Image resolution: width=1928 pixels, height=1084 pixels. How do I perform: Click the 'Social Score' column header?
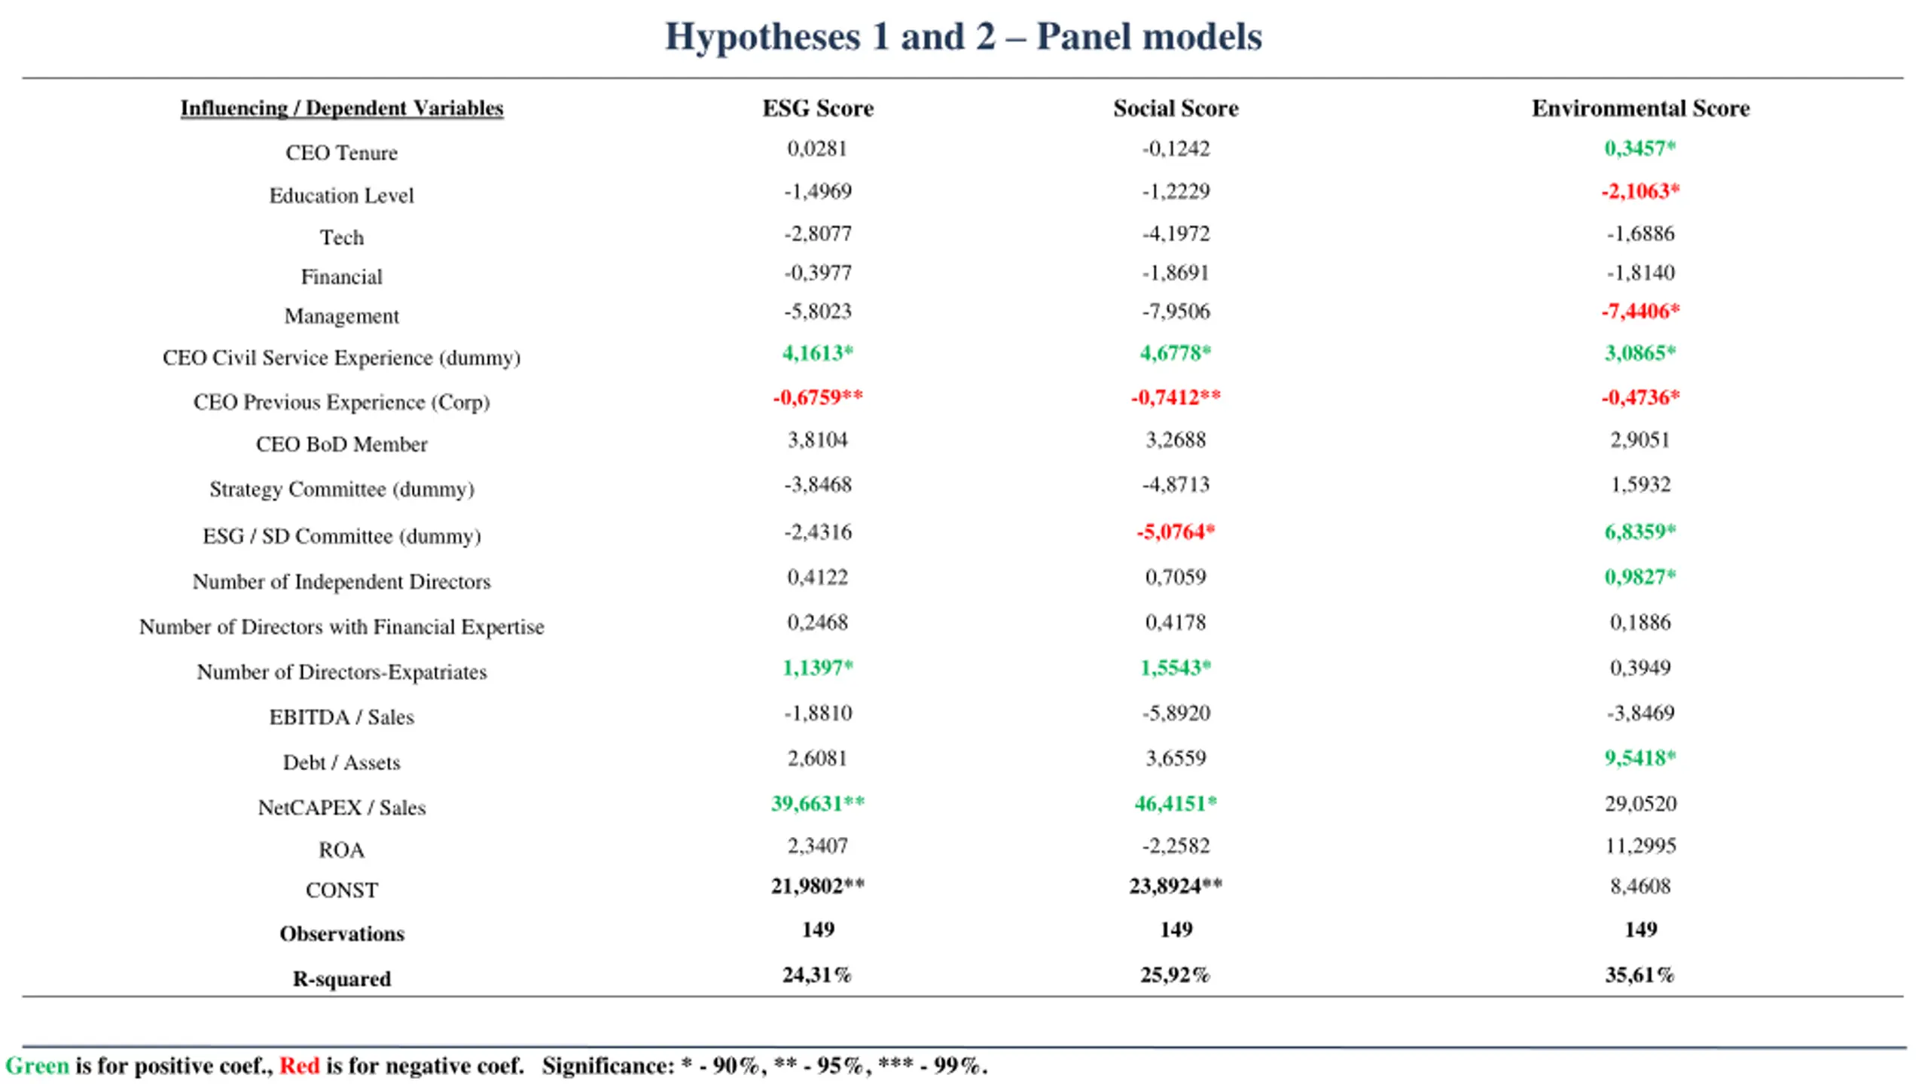[1176, 108]
